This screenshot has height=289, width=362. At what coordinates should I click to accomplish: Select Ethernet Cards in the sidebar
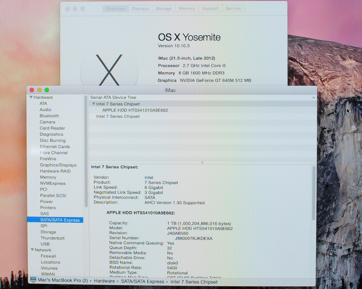55,147
